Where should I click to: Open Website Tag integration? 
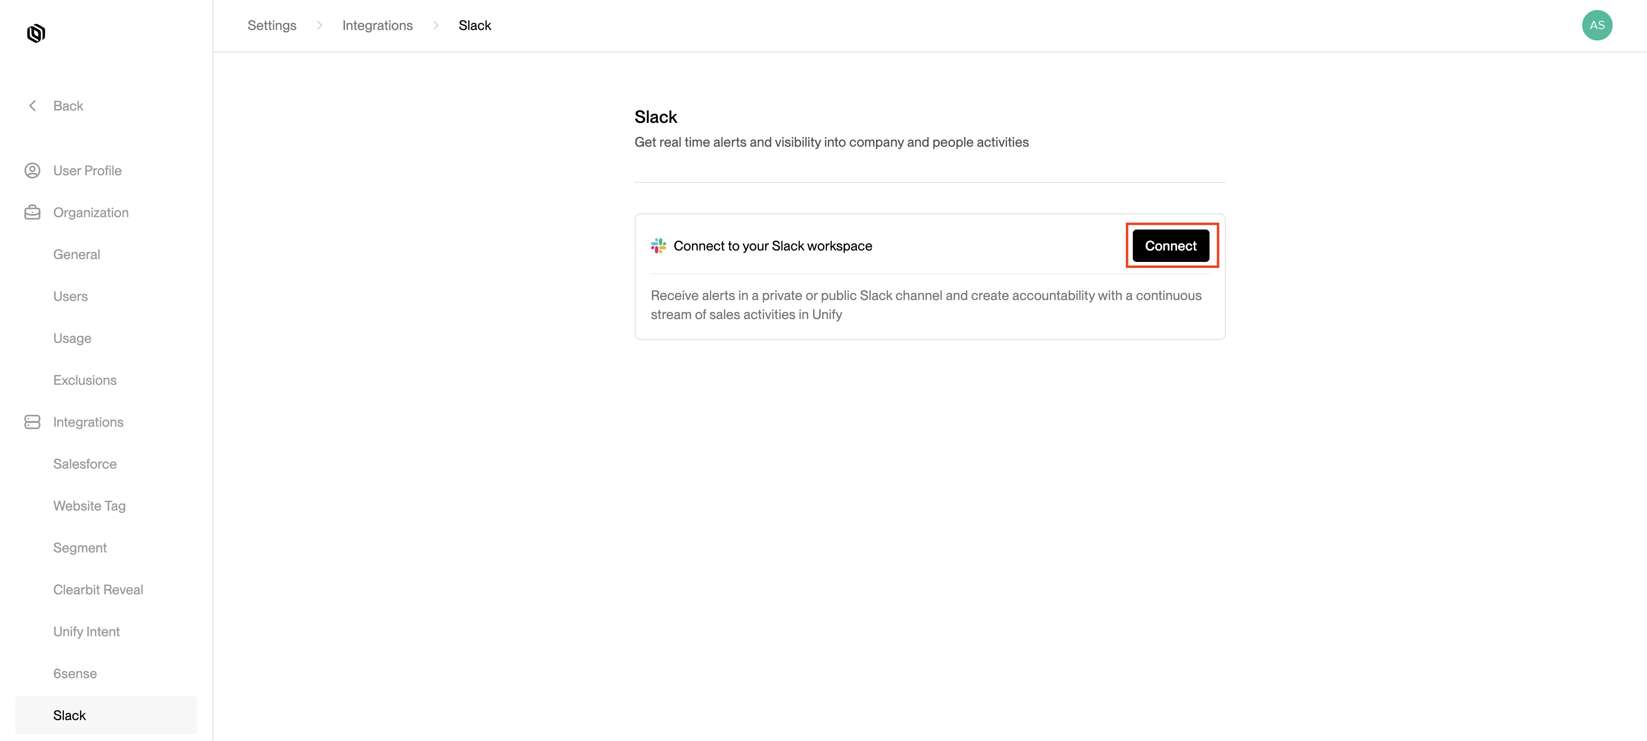tap(90, 506)
